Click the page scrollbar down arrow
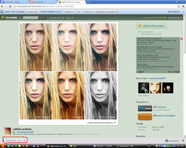This screenshot has width=186, height=148. [x=184, y=136]
